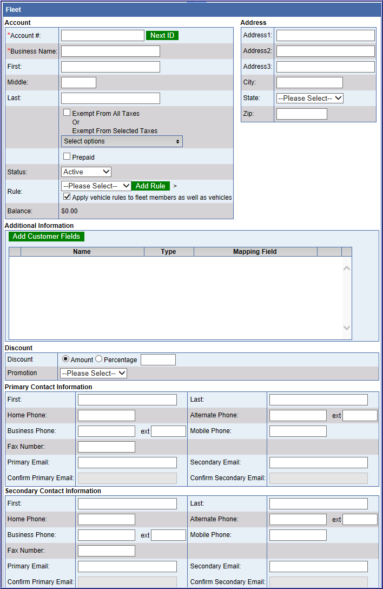Click the green Add Rule button
This screenshot has height=589, width=383.
tap(150, 186)
